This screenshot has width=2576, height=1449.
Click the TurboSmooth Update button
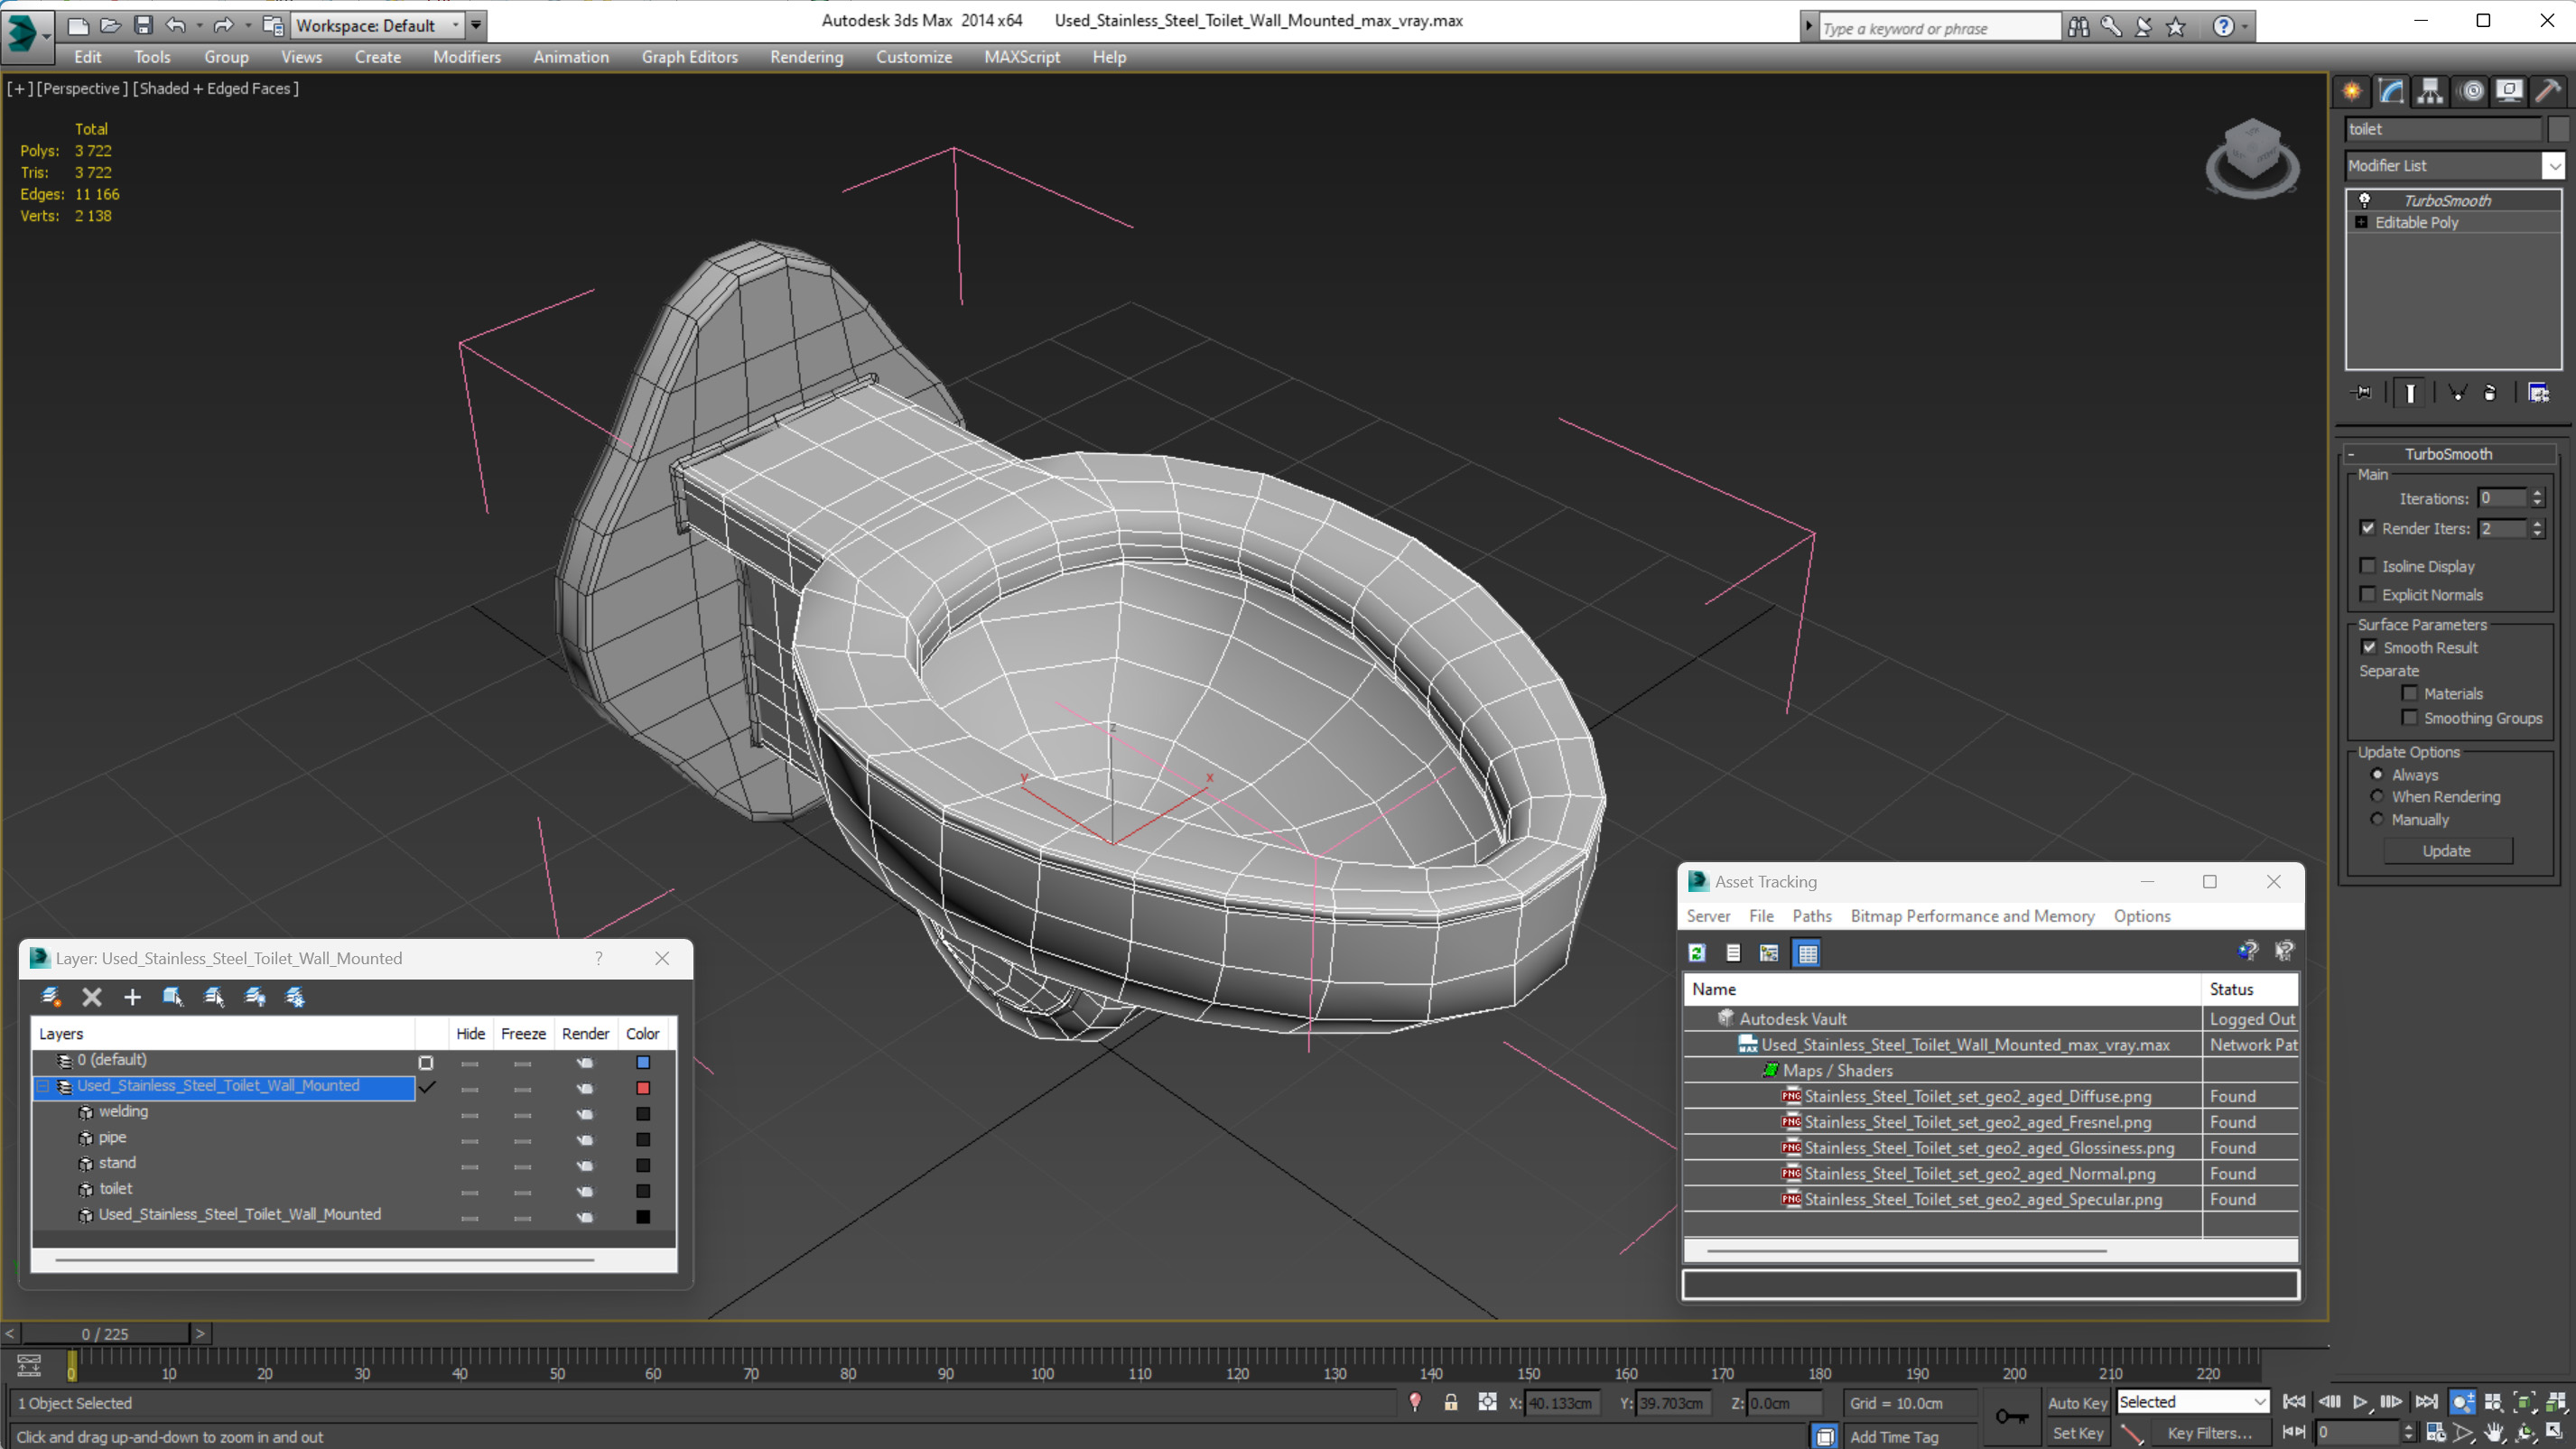pyautogui.click(x=2447, y=851)
